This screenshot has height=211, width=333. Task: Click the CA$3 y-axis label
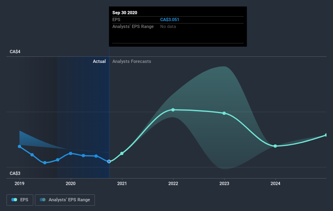15,173
